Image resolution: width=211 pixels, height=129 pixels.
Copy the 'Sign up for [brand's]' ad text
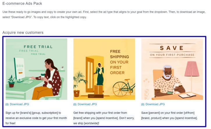(36, 118)
